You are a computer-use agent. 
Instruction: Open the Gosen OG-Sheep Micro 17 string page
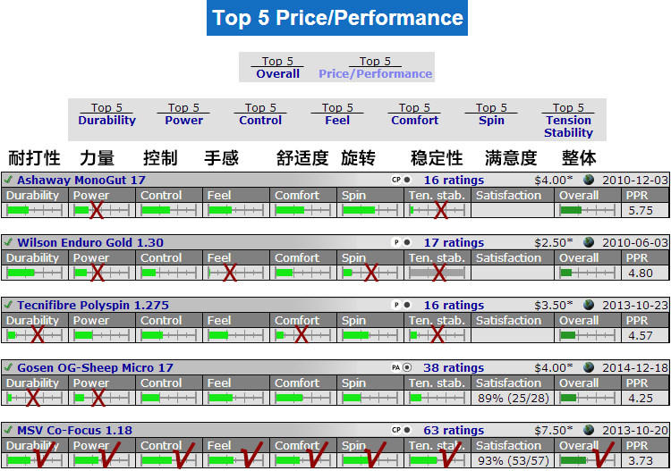(x=95, y=367)
